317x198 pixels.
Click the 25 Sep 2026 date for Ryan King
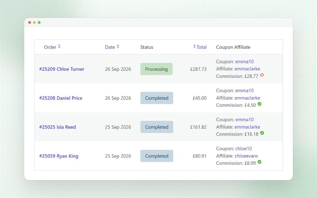[118, 156]
